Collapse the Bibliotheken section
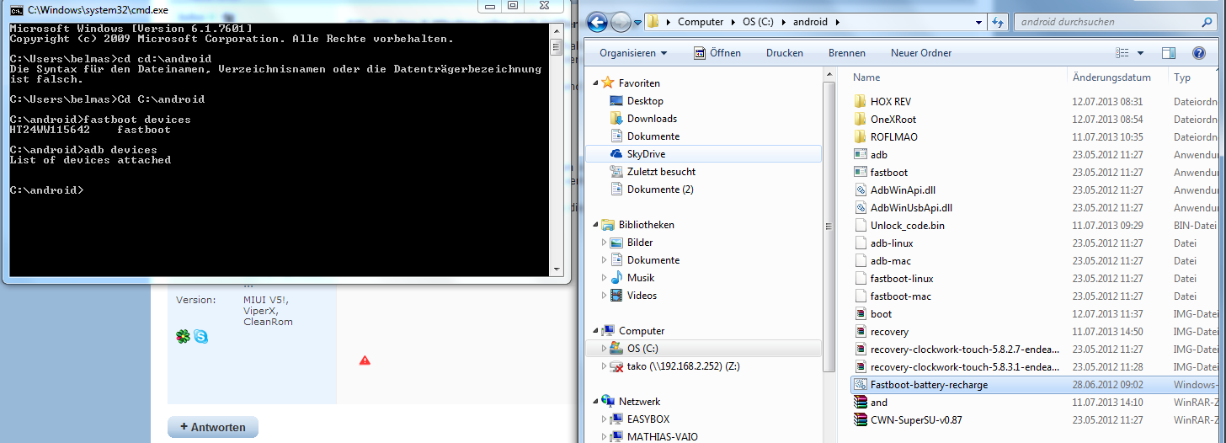 (x=597, y=225)
